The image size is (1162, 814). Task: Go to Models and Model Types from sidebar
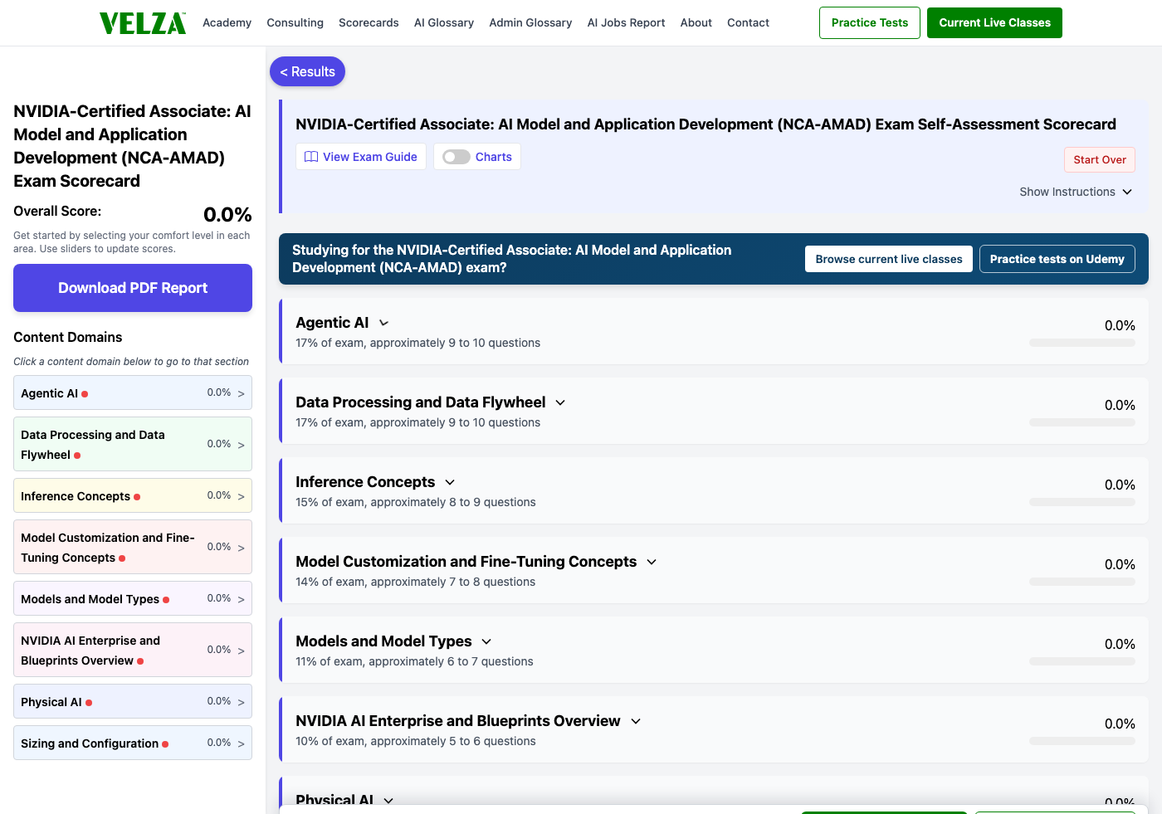tap(133, 598)
